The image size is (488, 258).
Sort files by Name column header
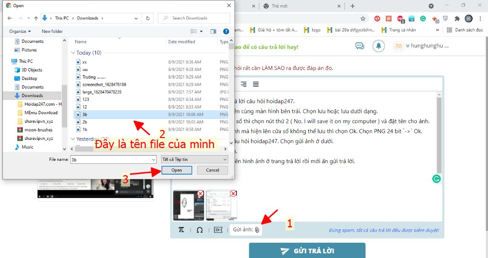coord(81,42)
